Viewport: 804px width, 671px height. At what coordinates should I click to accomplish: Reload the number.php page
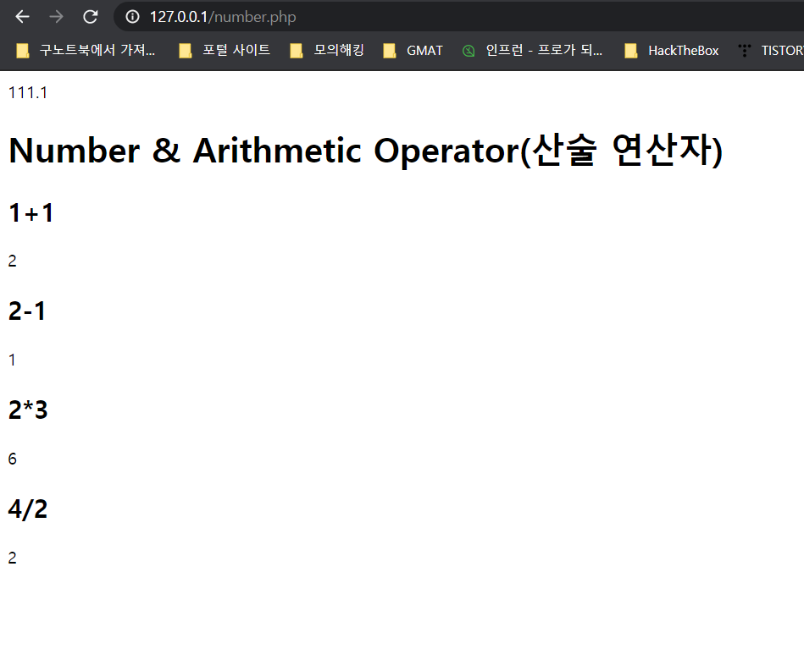(91, 17)
